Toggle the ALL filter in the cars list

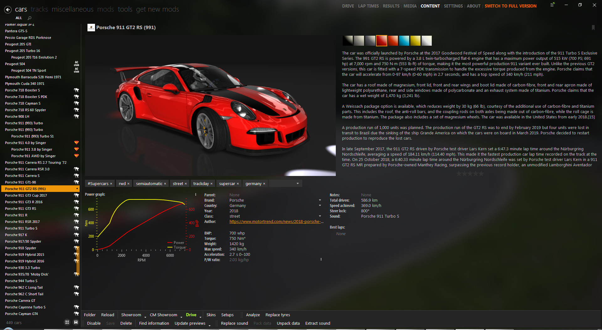pyautogui.click(x=19, y=18)
